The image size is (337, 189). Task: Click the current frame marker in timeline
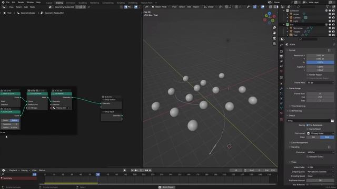coord(98,174)
